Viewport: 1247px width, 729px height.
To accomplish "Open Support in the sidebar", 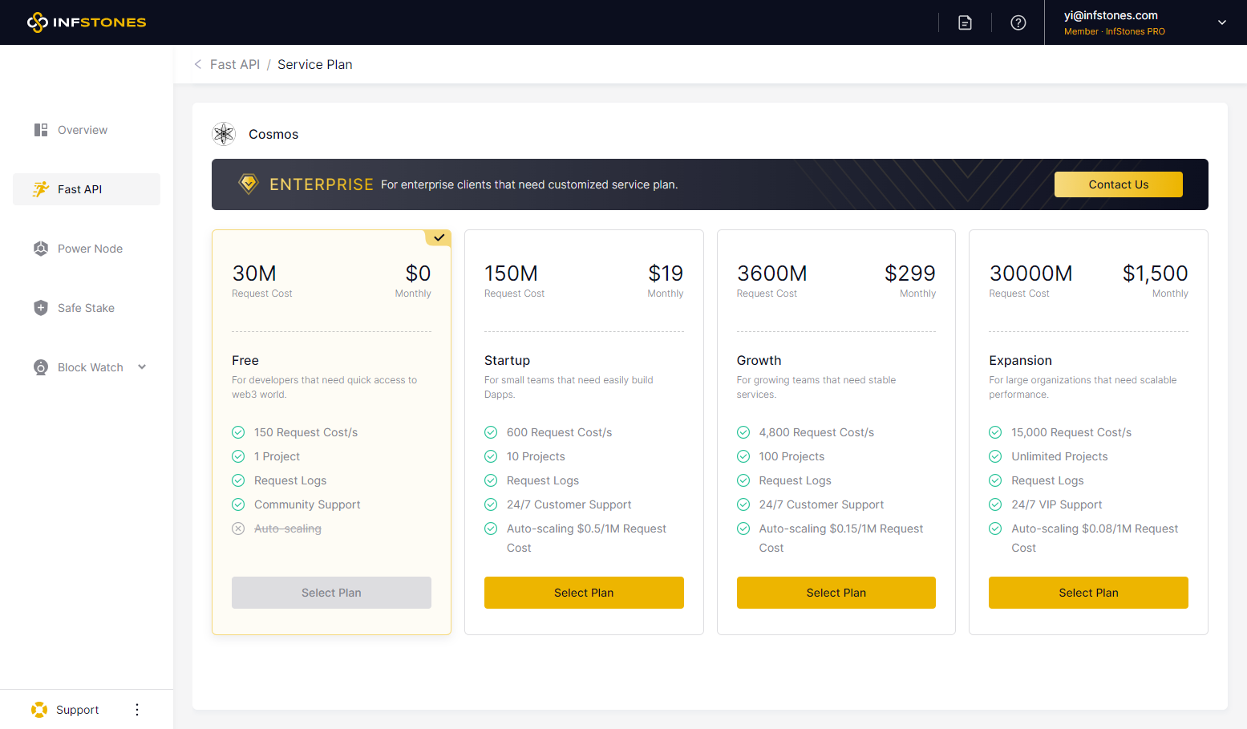I will click(x=77, y=710).
